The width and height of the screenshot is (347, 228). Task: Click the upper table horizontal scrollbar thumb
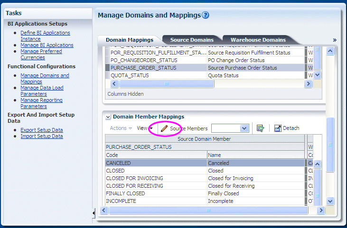[x=167, y=84]
